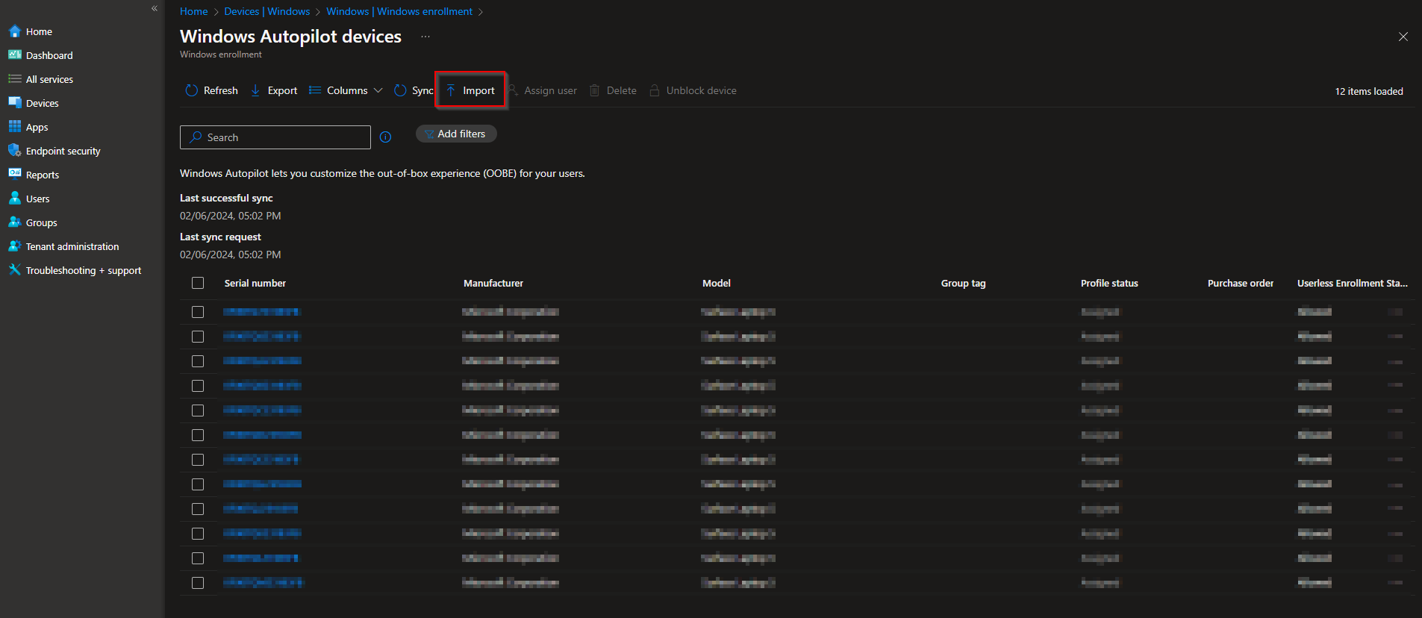Viewport: 1422px width, 618px height.
Task: Open the Groups sidebar icon
Action: (15, 222)
